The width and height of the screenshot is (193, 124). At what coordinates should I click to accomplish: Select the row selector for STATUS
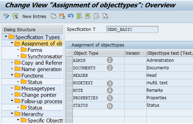click(69, 105)
